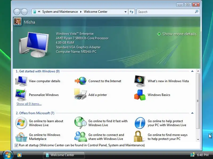Click the Connect to the Internet label
Screen dimensions: 213x159
[105, 81]
